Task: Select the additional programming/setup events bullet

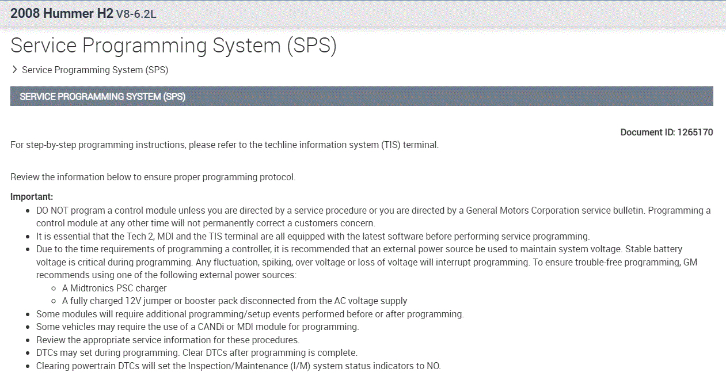Action: point(250,314)
